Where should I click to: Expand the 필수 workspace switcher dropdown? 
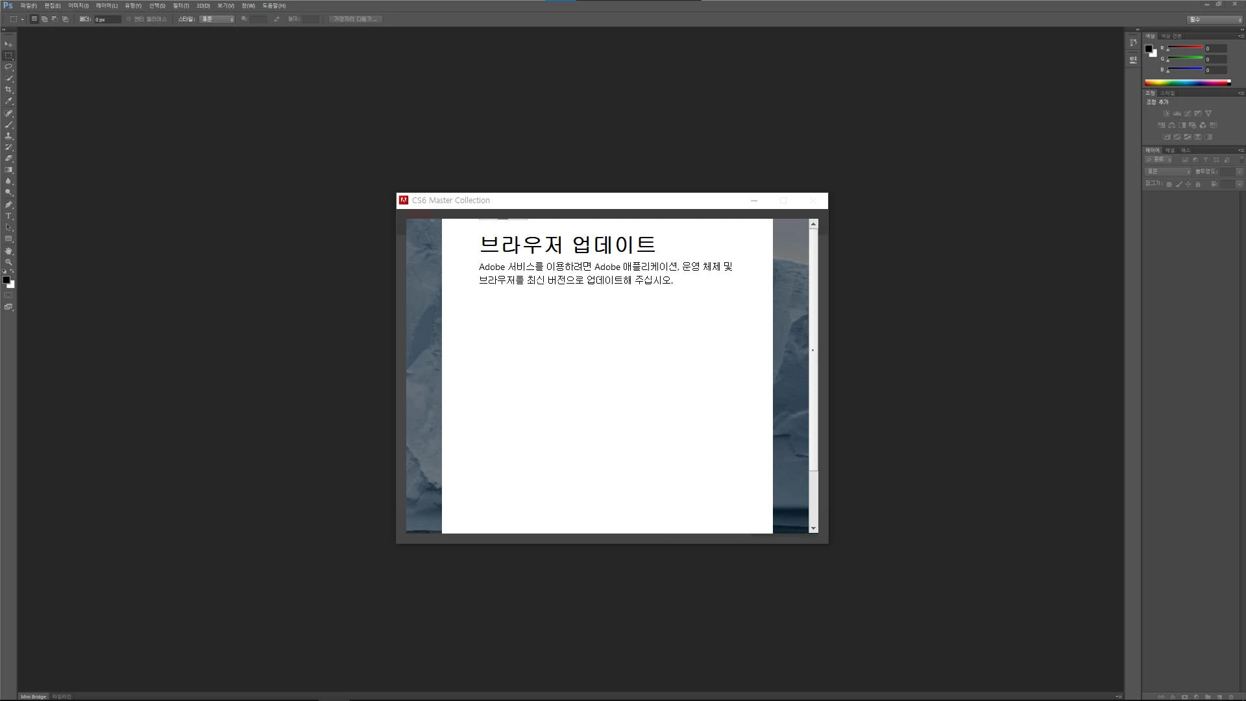1215,19
